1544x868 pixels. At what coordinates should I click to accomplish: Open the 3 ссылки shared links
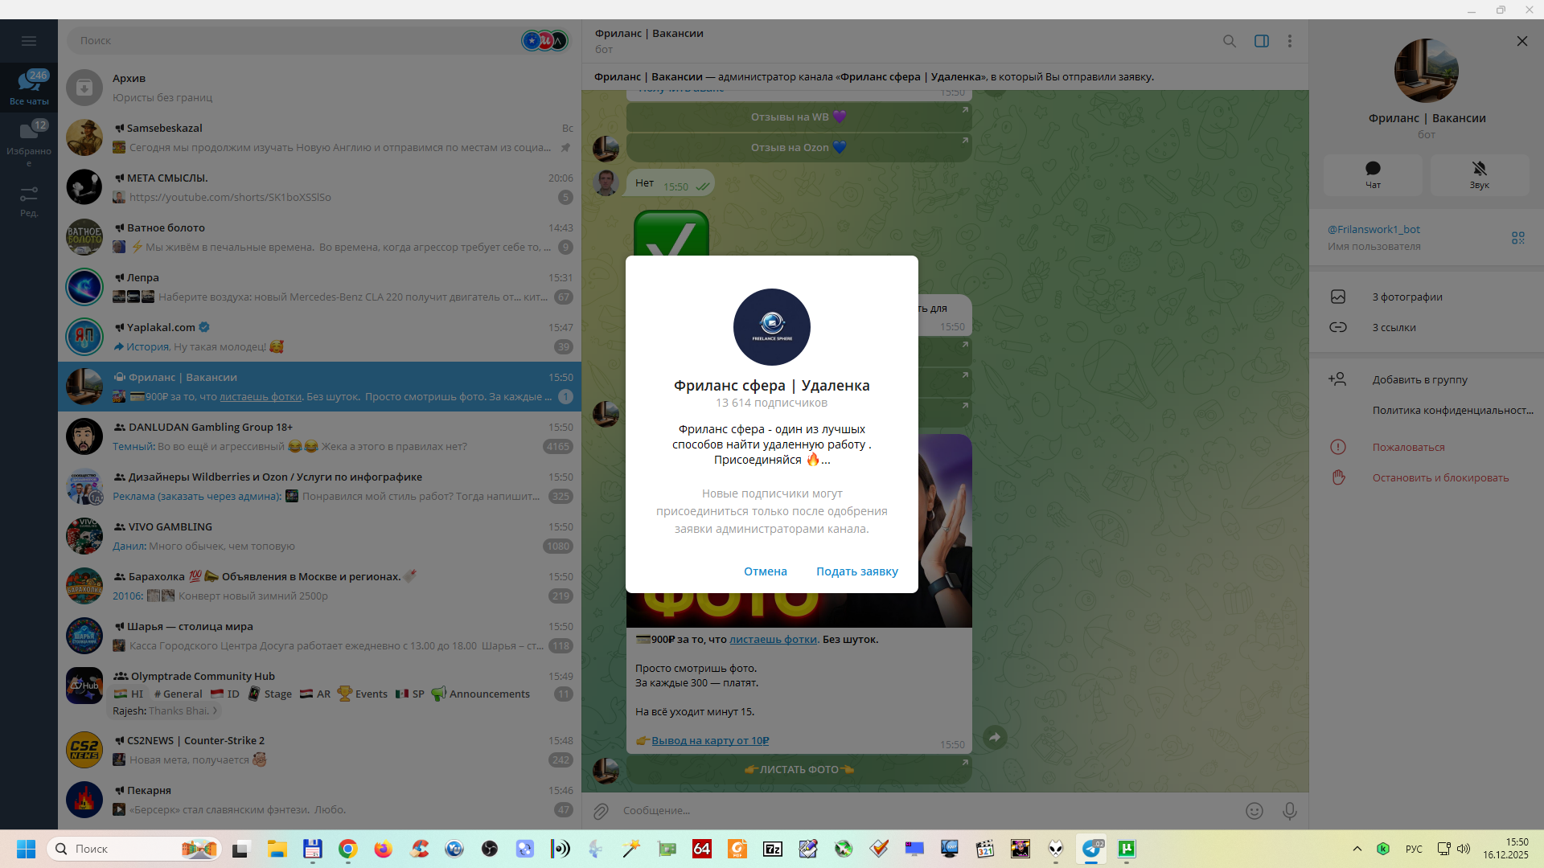1394,327
